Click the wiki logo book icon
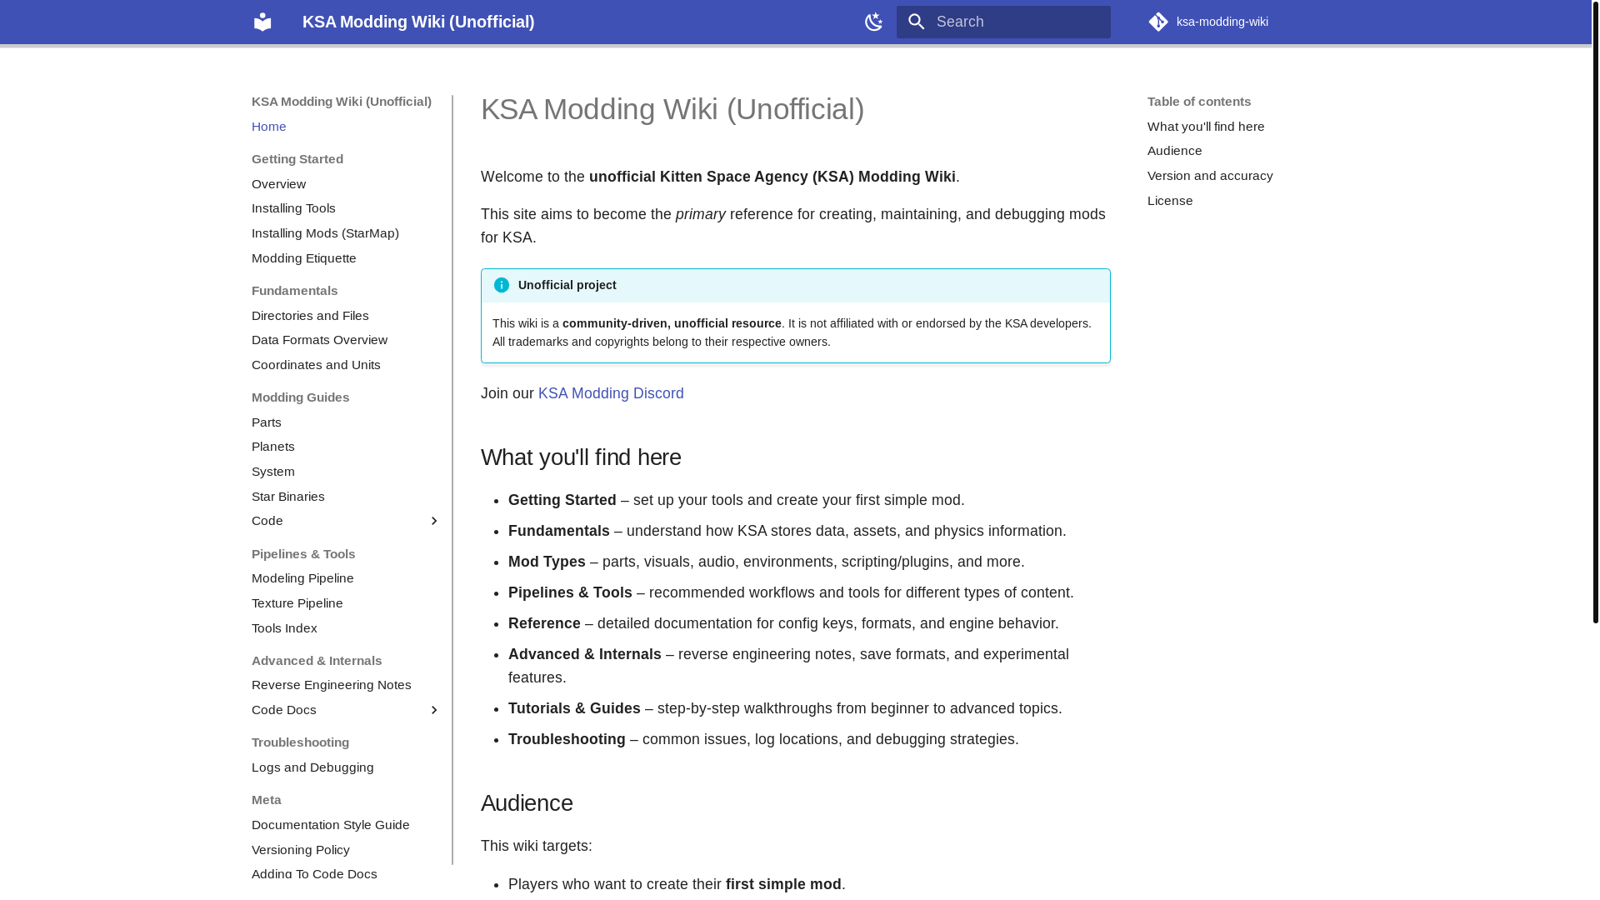 (x=262, y=22)
